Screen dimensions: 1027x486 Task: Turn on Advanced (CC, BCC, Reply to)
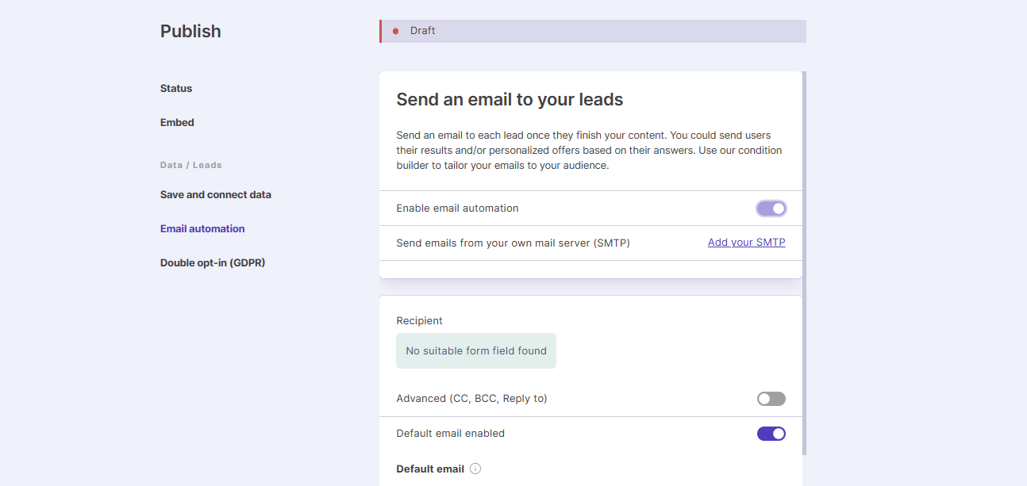point(771,398)
